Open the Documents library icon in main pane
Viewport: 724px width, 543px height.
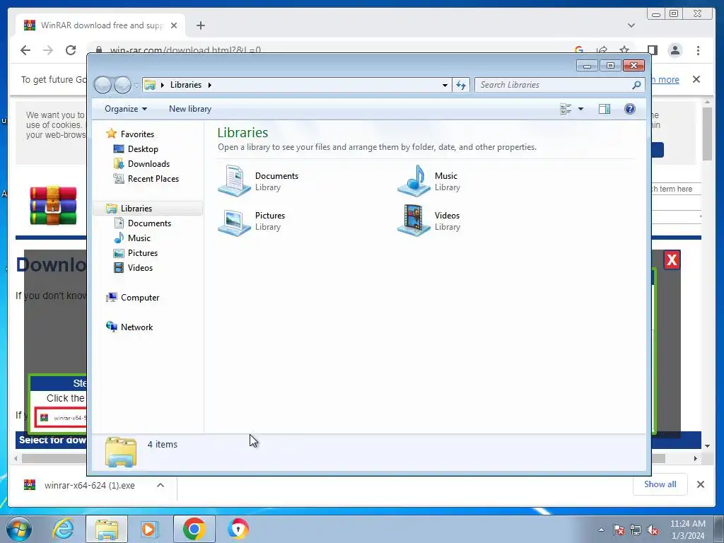point(235,181)
